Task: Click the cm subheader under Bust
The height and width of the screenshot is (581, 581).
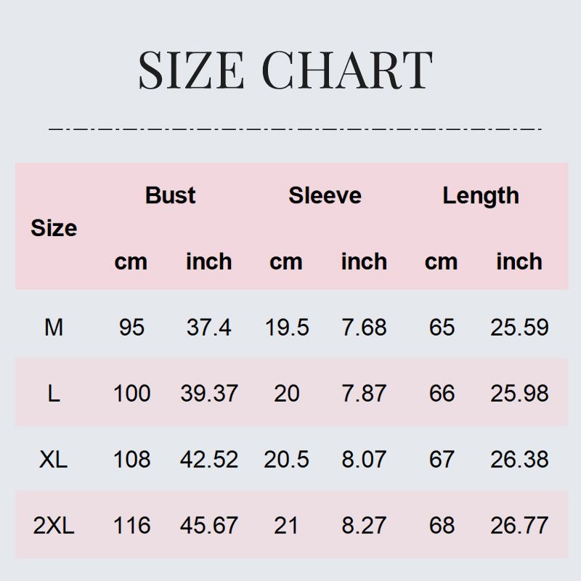Action: coord(131,261)
